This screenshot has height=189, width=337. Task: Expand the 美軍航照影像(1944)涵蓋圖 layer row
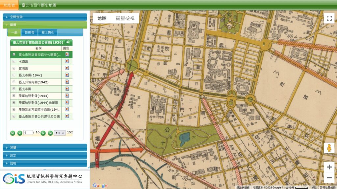click(x=14, y=102)
